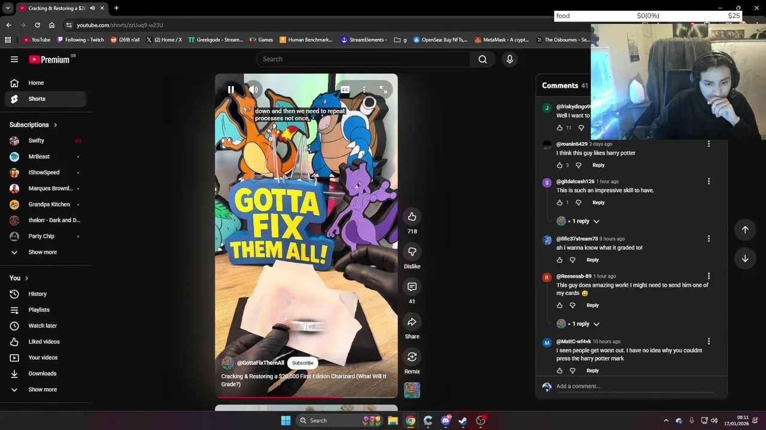Like the Short with 718 likes
766x430 pixels.
(x=412, y=216)
